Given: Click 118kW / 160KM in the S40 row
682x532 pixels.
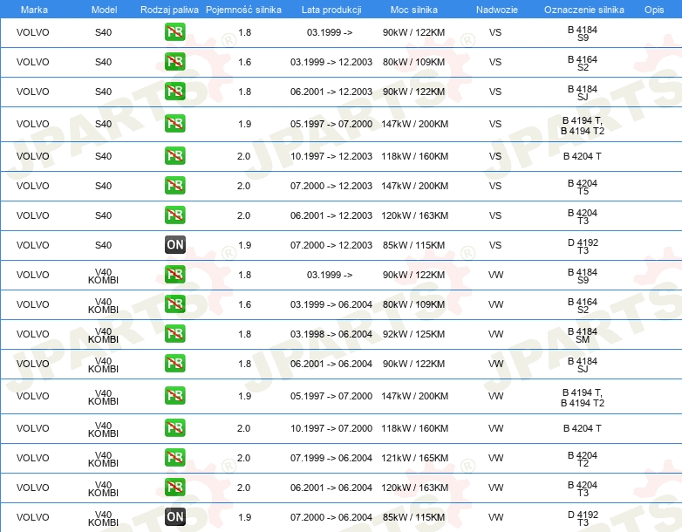Looking at the screenshot, I should 414,156.
